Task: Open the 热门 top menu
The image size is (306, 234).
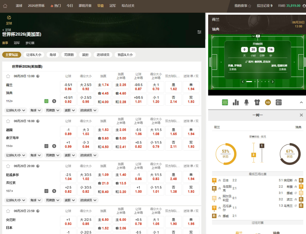Action: click(x=56, y=6)
